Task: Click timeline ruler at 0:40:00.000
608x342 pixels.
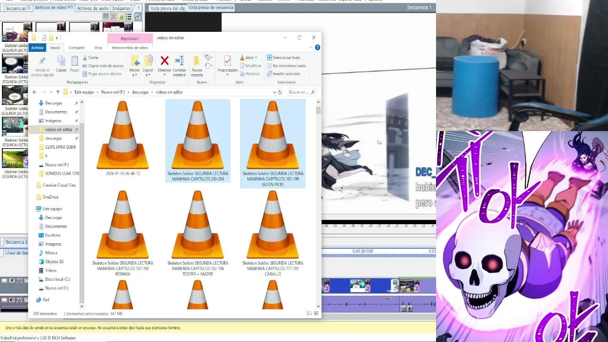Action: point(362,251)
